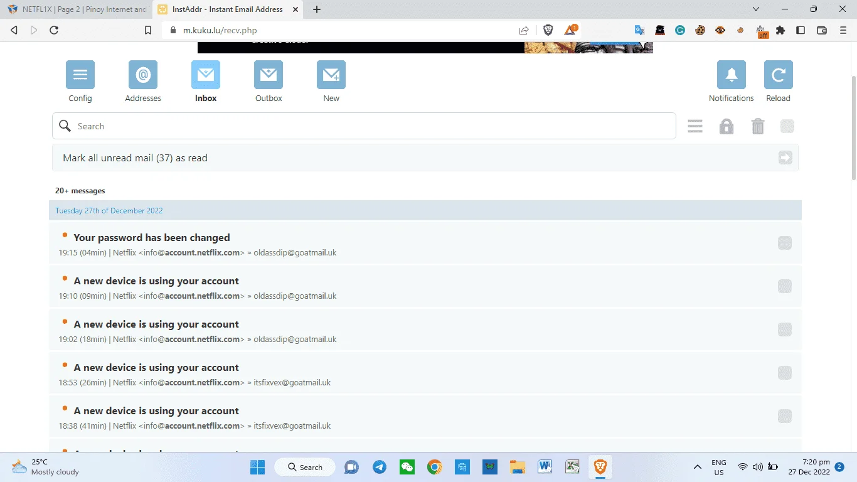Click the Windows Start button
857x482 pixels.
click(x=257, y=467)
